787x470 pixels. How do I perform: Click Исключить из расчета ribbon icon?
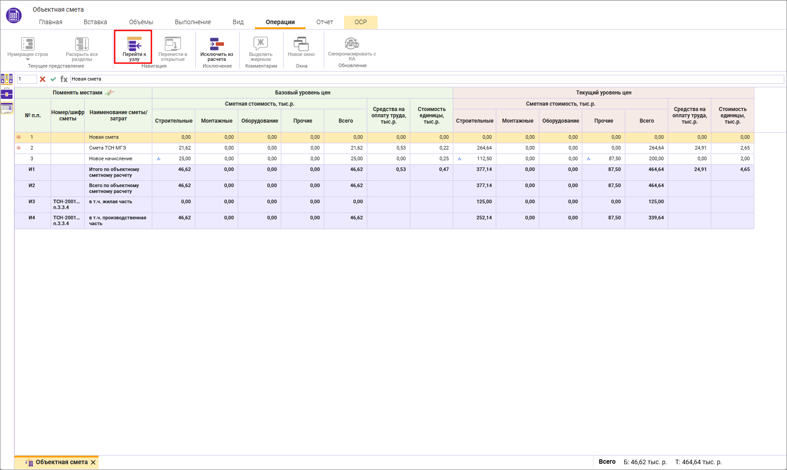[217, 44]
